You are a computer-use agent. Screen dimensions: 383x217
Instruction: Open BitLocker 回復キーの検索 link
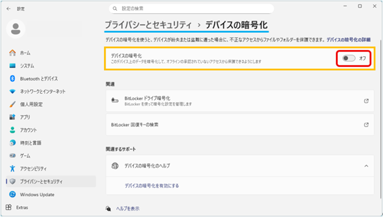366,124
